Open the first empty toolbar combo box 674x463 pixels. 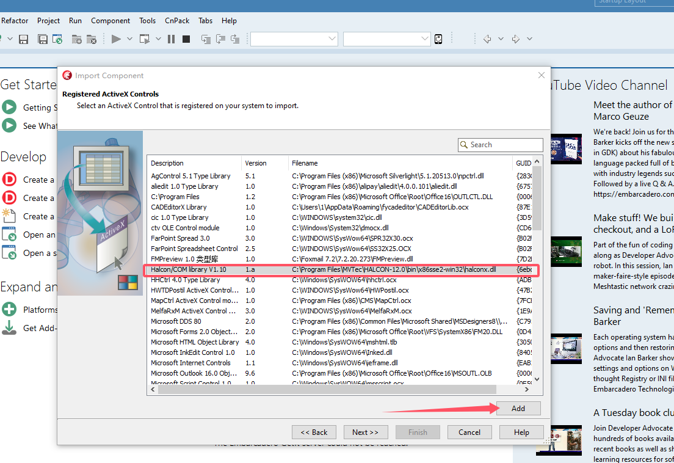(294, 39)
